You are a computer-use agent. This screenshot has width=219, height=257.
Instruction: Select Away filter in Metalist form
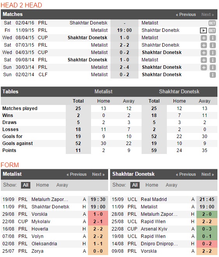click(62, 185)
